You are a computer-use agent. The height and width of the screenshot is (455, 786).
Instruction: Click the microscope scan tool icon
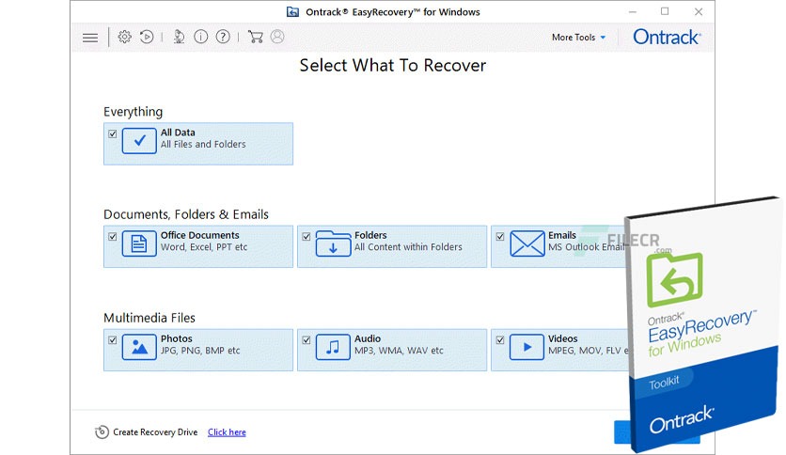click(x=179, y=37)
